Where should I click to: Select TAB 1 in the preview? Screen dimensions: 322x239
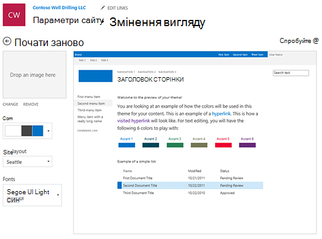[x=82, y=60]
